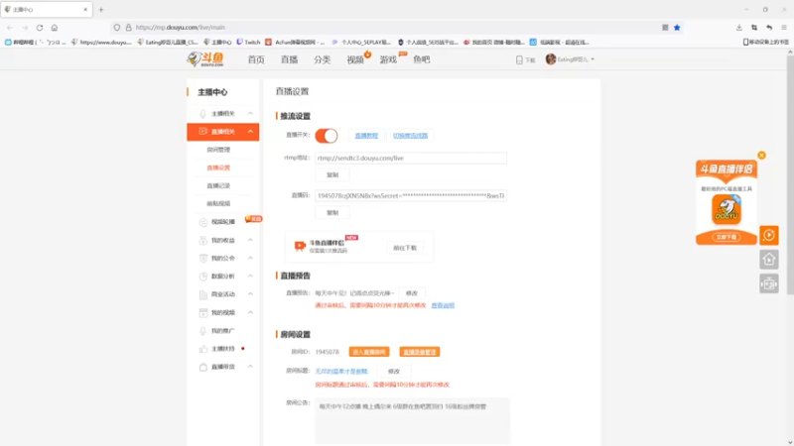
Task: Select 直播设置 in the sidebar submenu
Action: (218, 167)
